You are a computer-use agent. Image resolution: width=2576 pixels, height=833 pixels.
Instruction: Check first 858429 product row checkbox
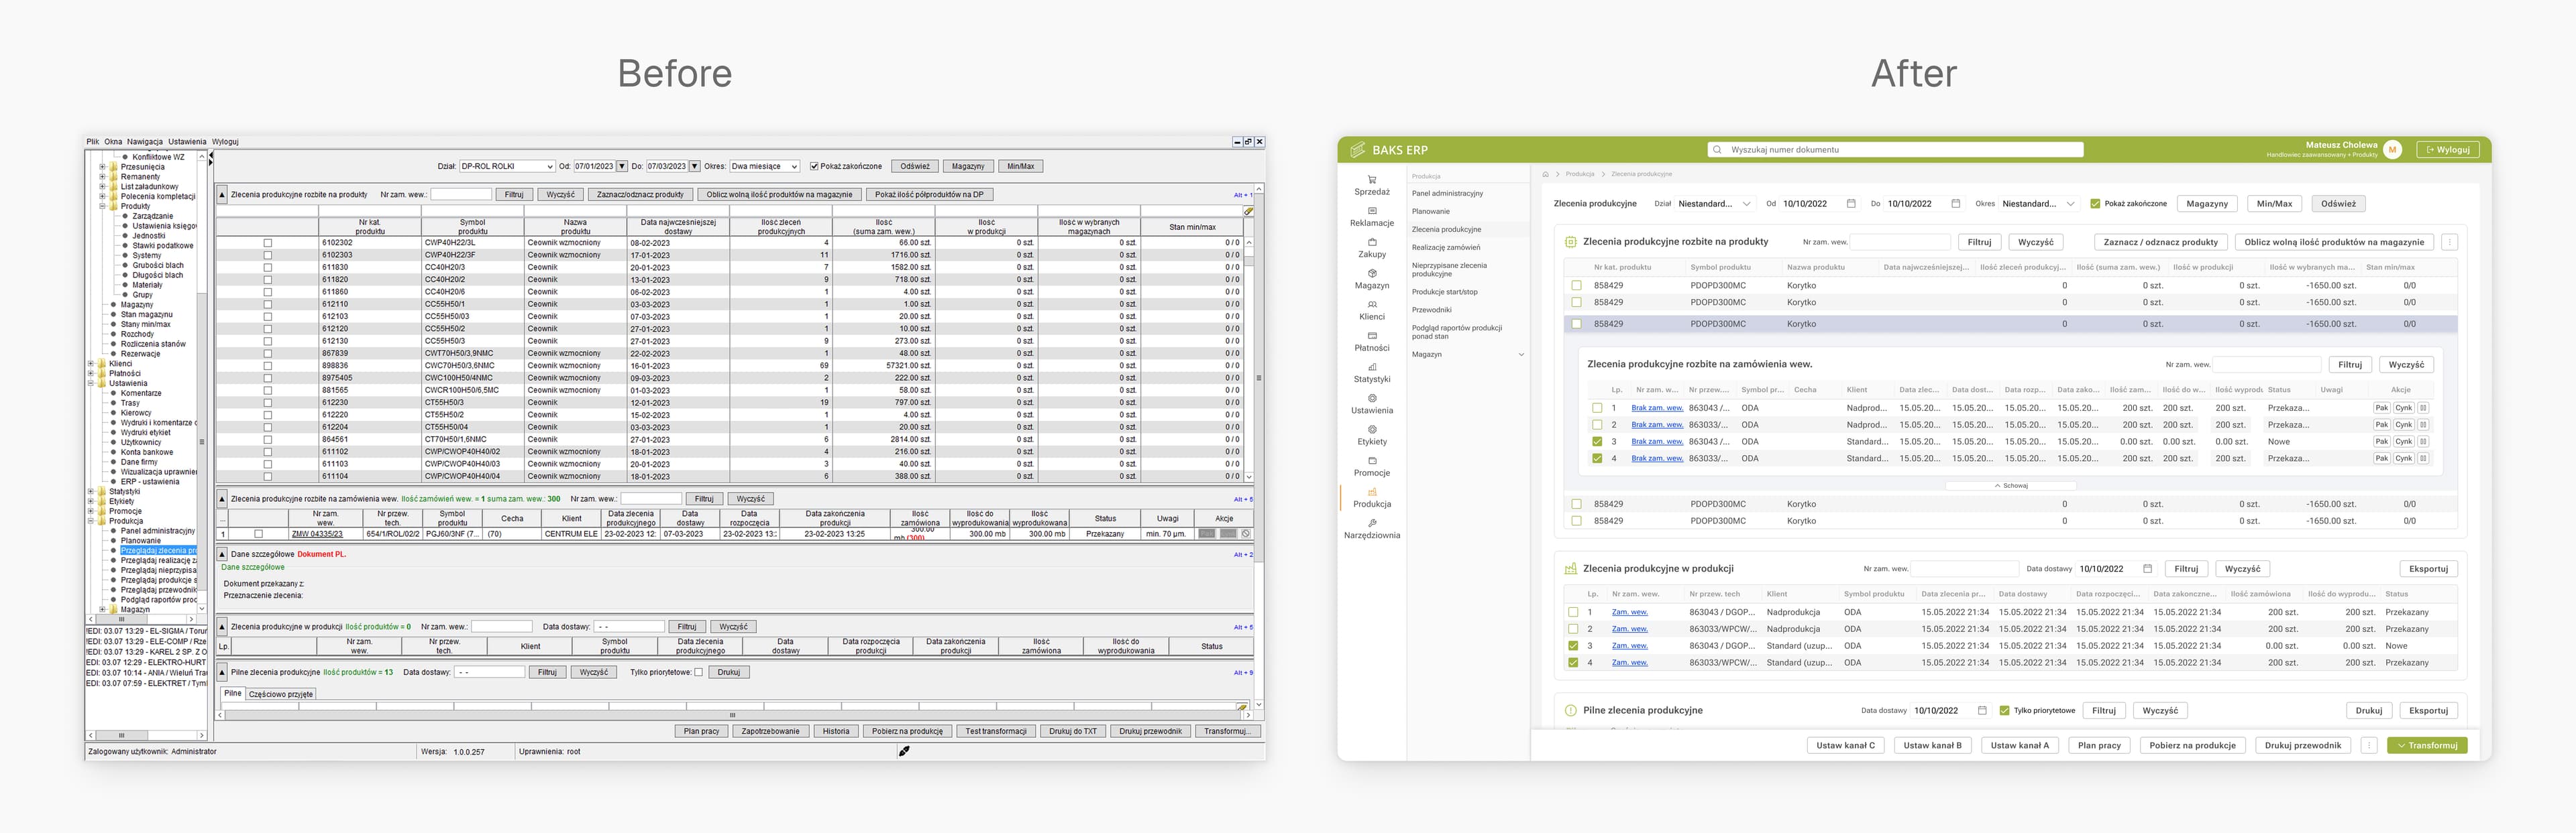1576,285
